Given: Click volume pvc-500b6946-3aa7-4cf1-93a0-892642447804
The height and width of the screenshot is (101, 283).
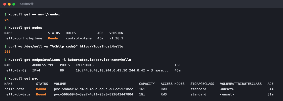Looking at the screenshot, I should 93,94.
